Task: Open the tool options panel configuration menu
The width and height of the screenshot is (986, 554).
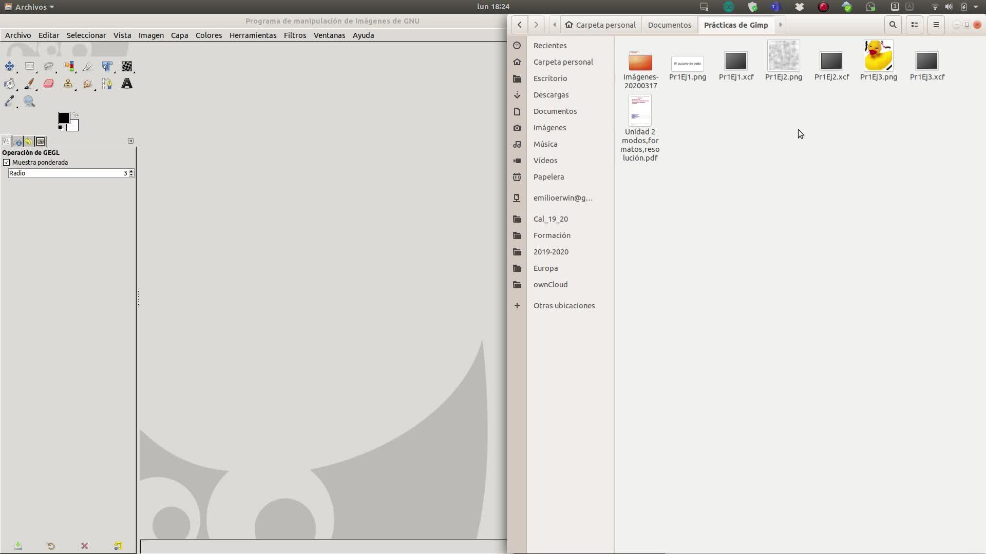Action: point(130,141)
